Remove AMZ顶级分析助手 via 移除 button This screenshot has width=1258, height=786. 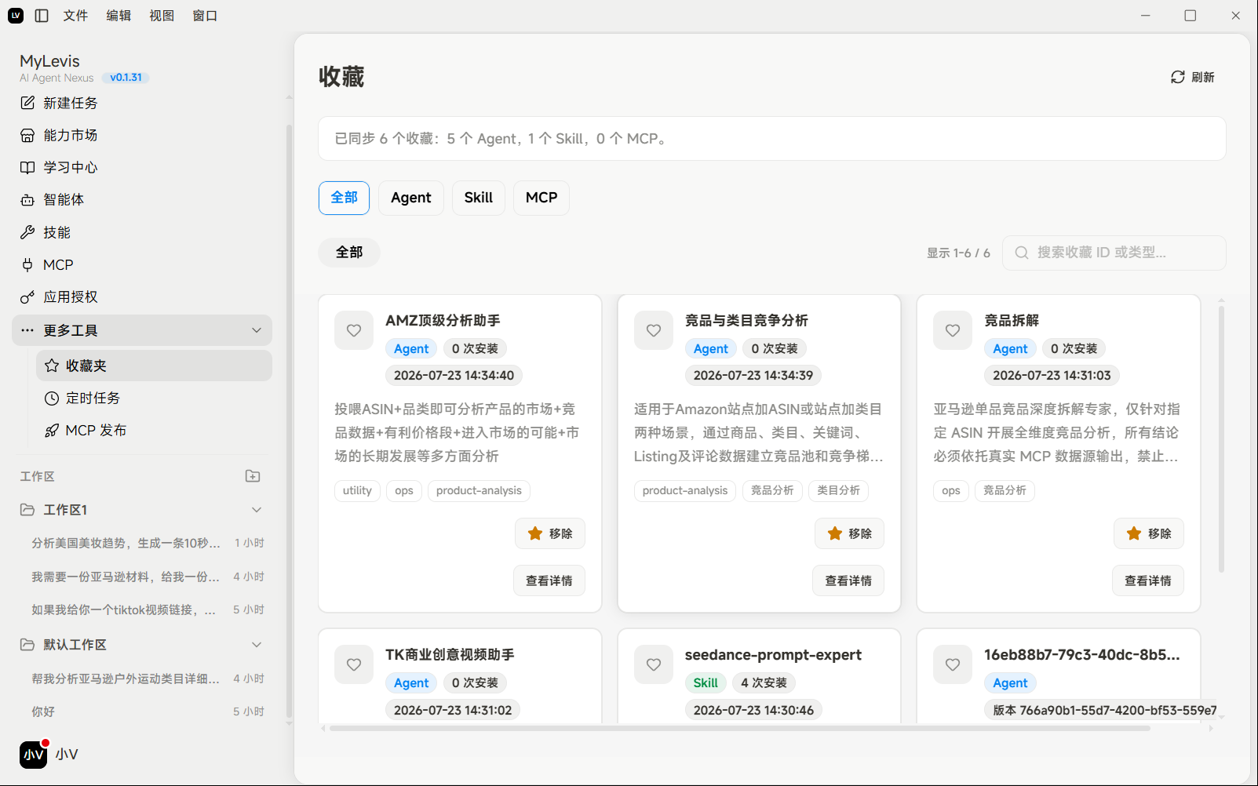coord(550,533)
